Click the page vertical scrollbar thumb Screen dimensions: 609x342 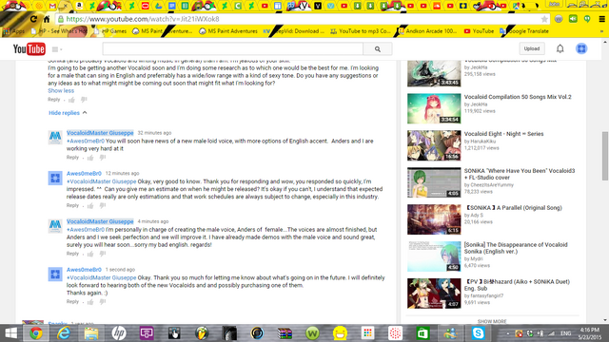(605, 156)
